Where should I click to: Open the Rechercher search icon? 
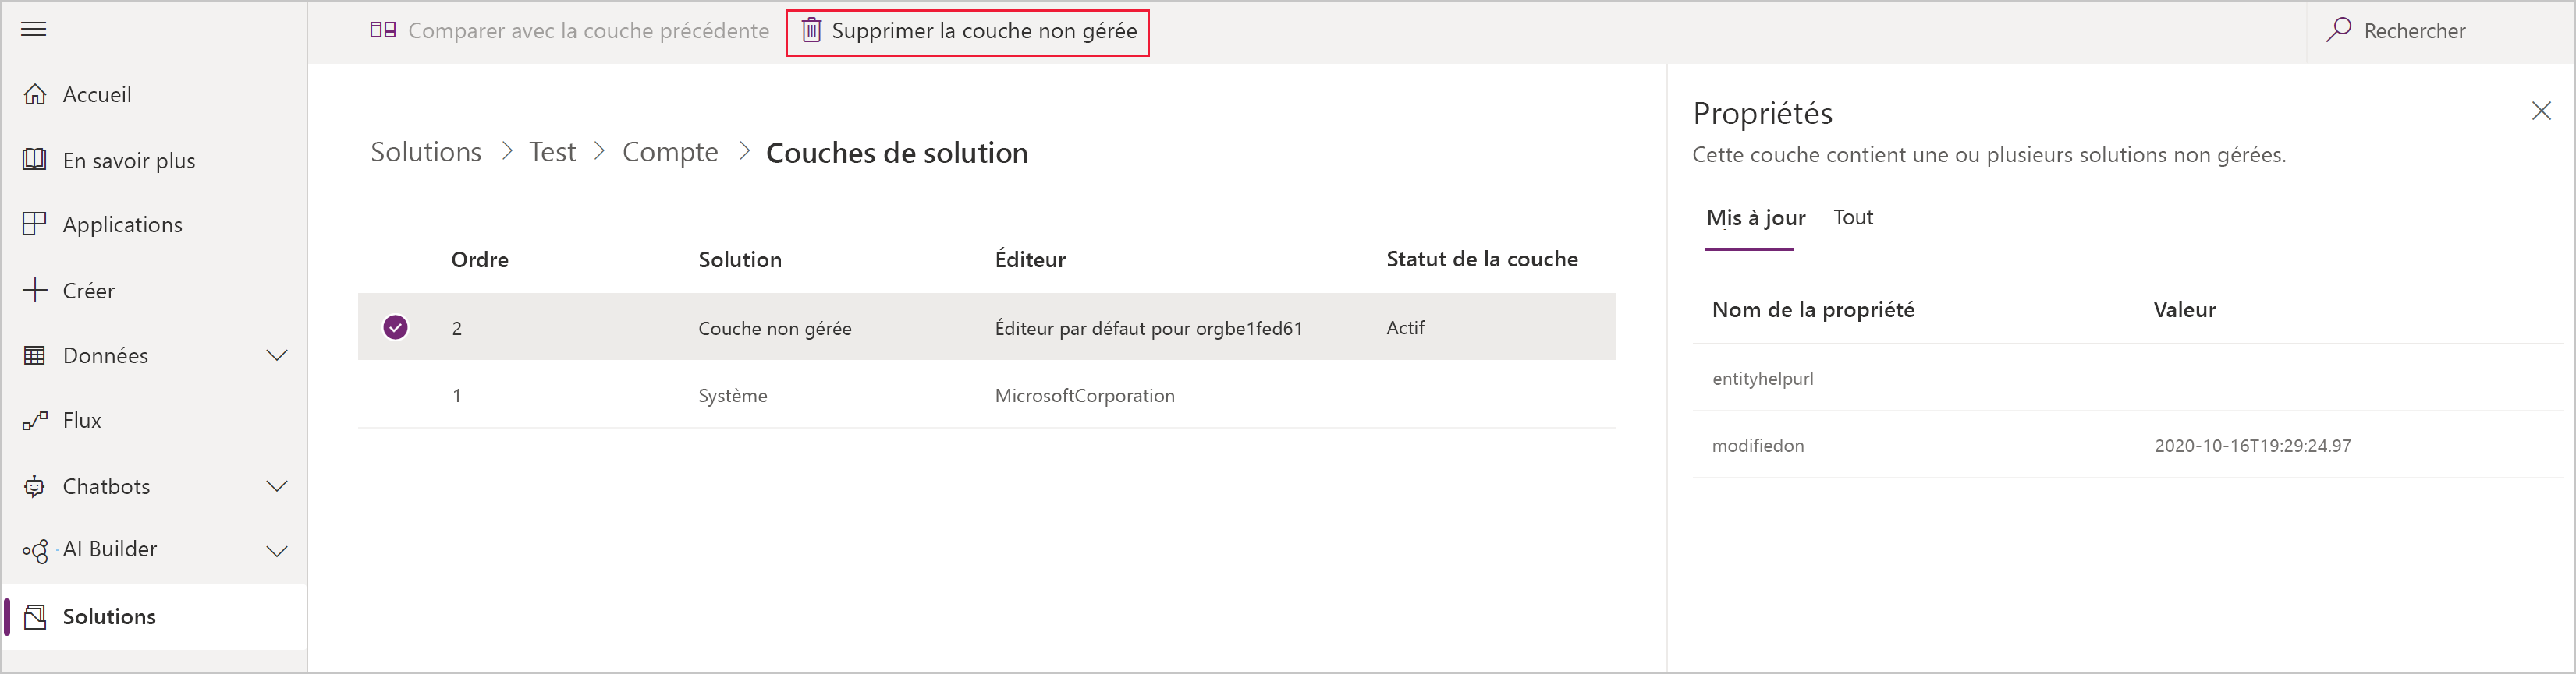(x=2340, y=30)
